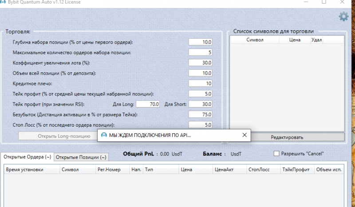Screen dimensions: 355x207
Task: Edit the Стоп Лосс field
Action: click(x=201, y=125)
